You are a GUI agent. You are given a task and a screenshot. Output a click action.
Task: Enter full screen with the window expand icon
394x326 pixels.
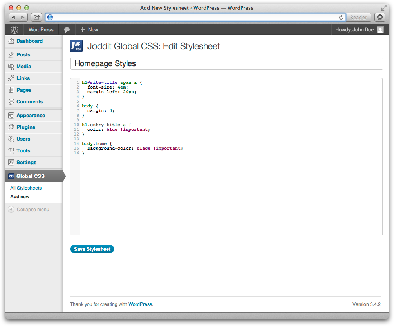pyautogui.click(x=384, y=8)
